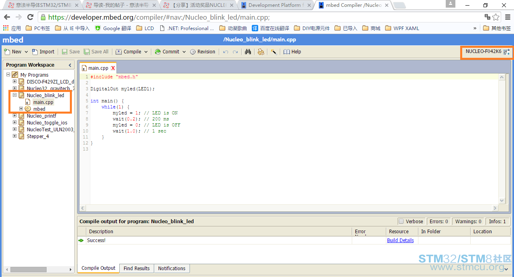Click the mbed logo
Screen dimensions: 514x277
click(x=13, y=40)
